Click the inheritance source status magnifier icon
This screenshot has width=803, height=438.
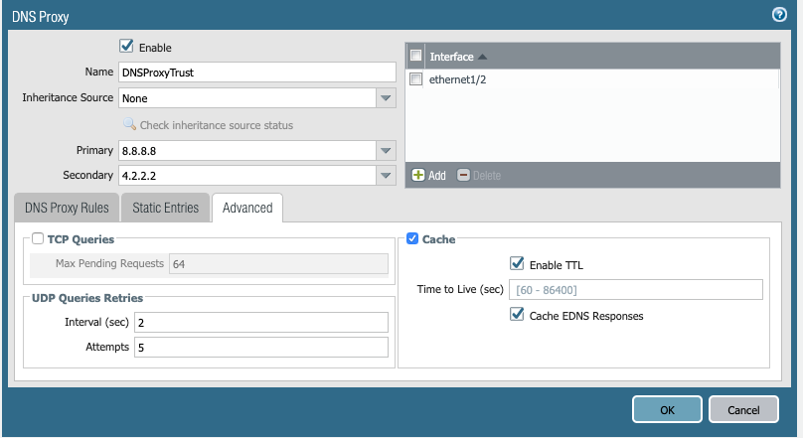[129, 125]
